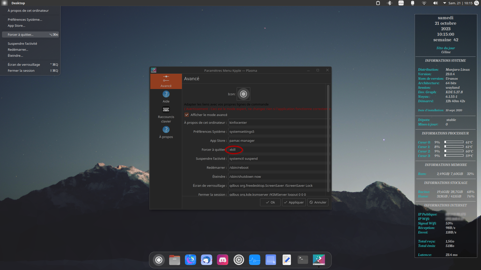The width and height of the screenshot is (481, 270).
Task: Open the Kpple menu launcher in top-left corner
Action: click(x=4, y=3)
